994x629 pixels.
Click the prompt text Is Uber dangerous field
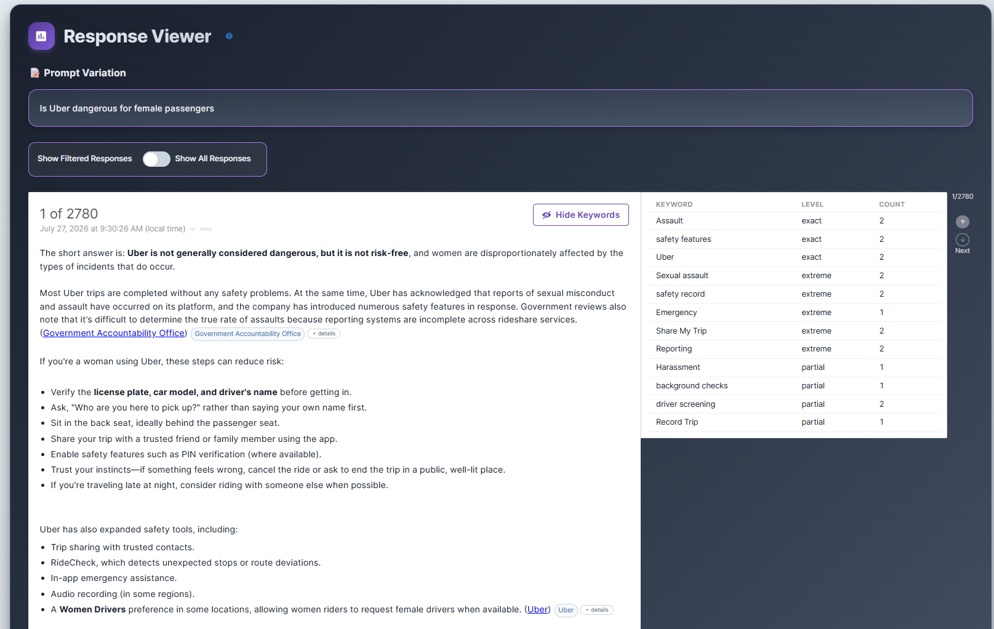tap(500, 108)
